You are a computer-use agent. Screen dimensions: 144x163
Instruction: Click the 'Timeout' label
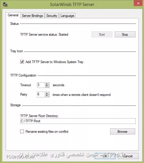click(26, 85)
